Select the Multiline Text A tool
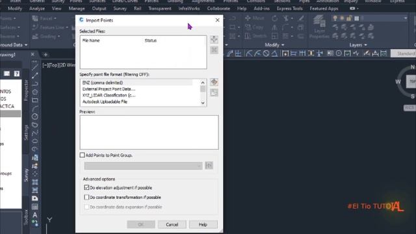Screen dimensions: 416x234 tap(34, 215)
